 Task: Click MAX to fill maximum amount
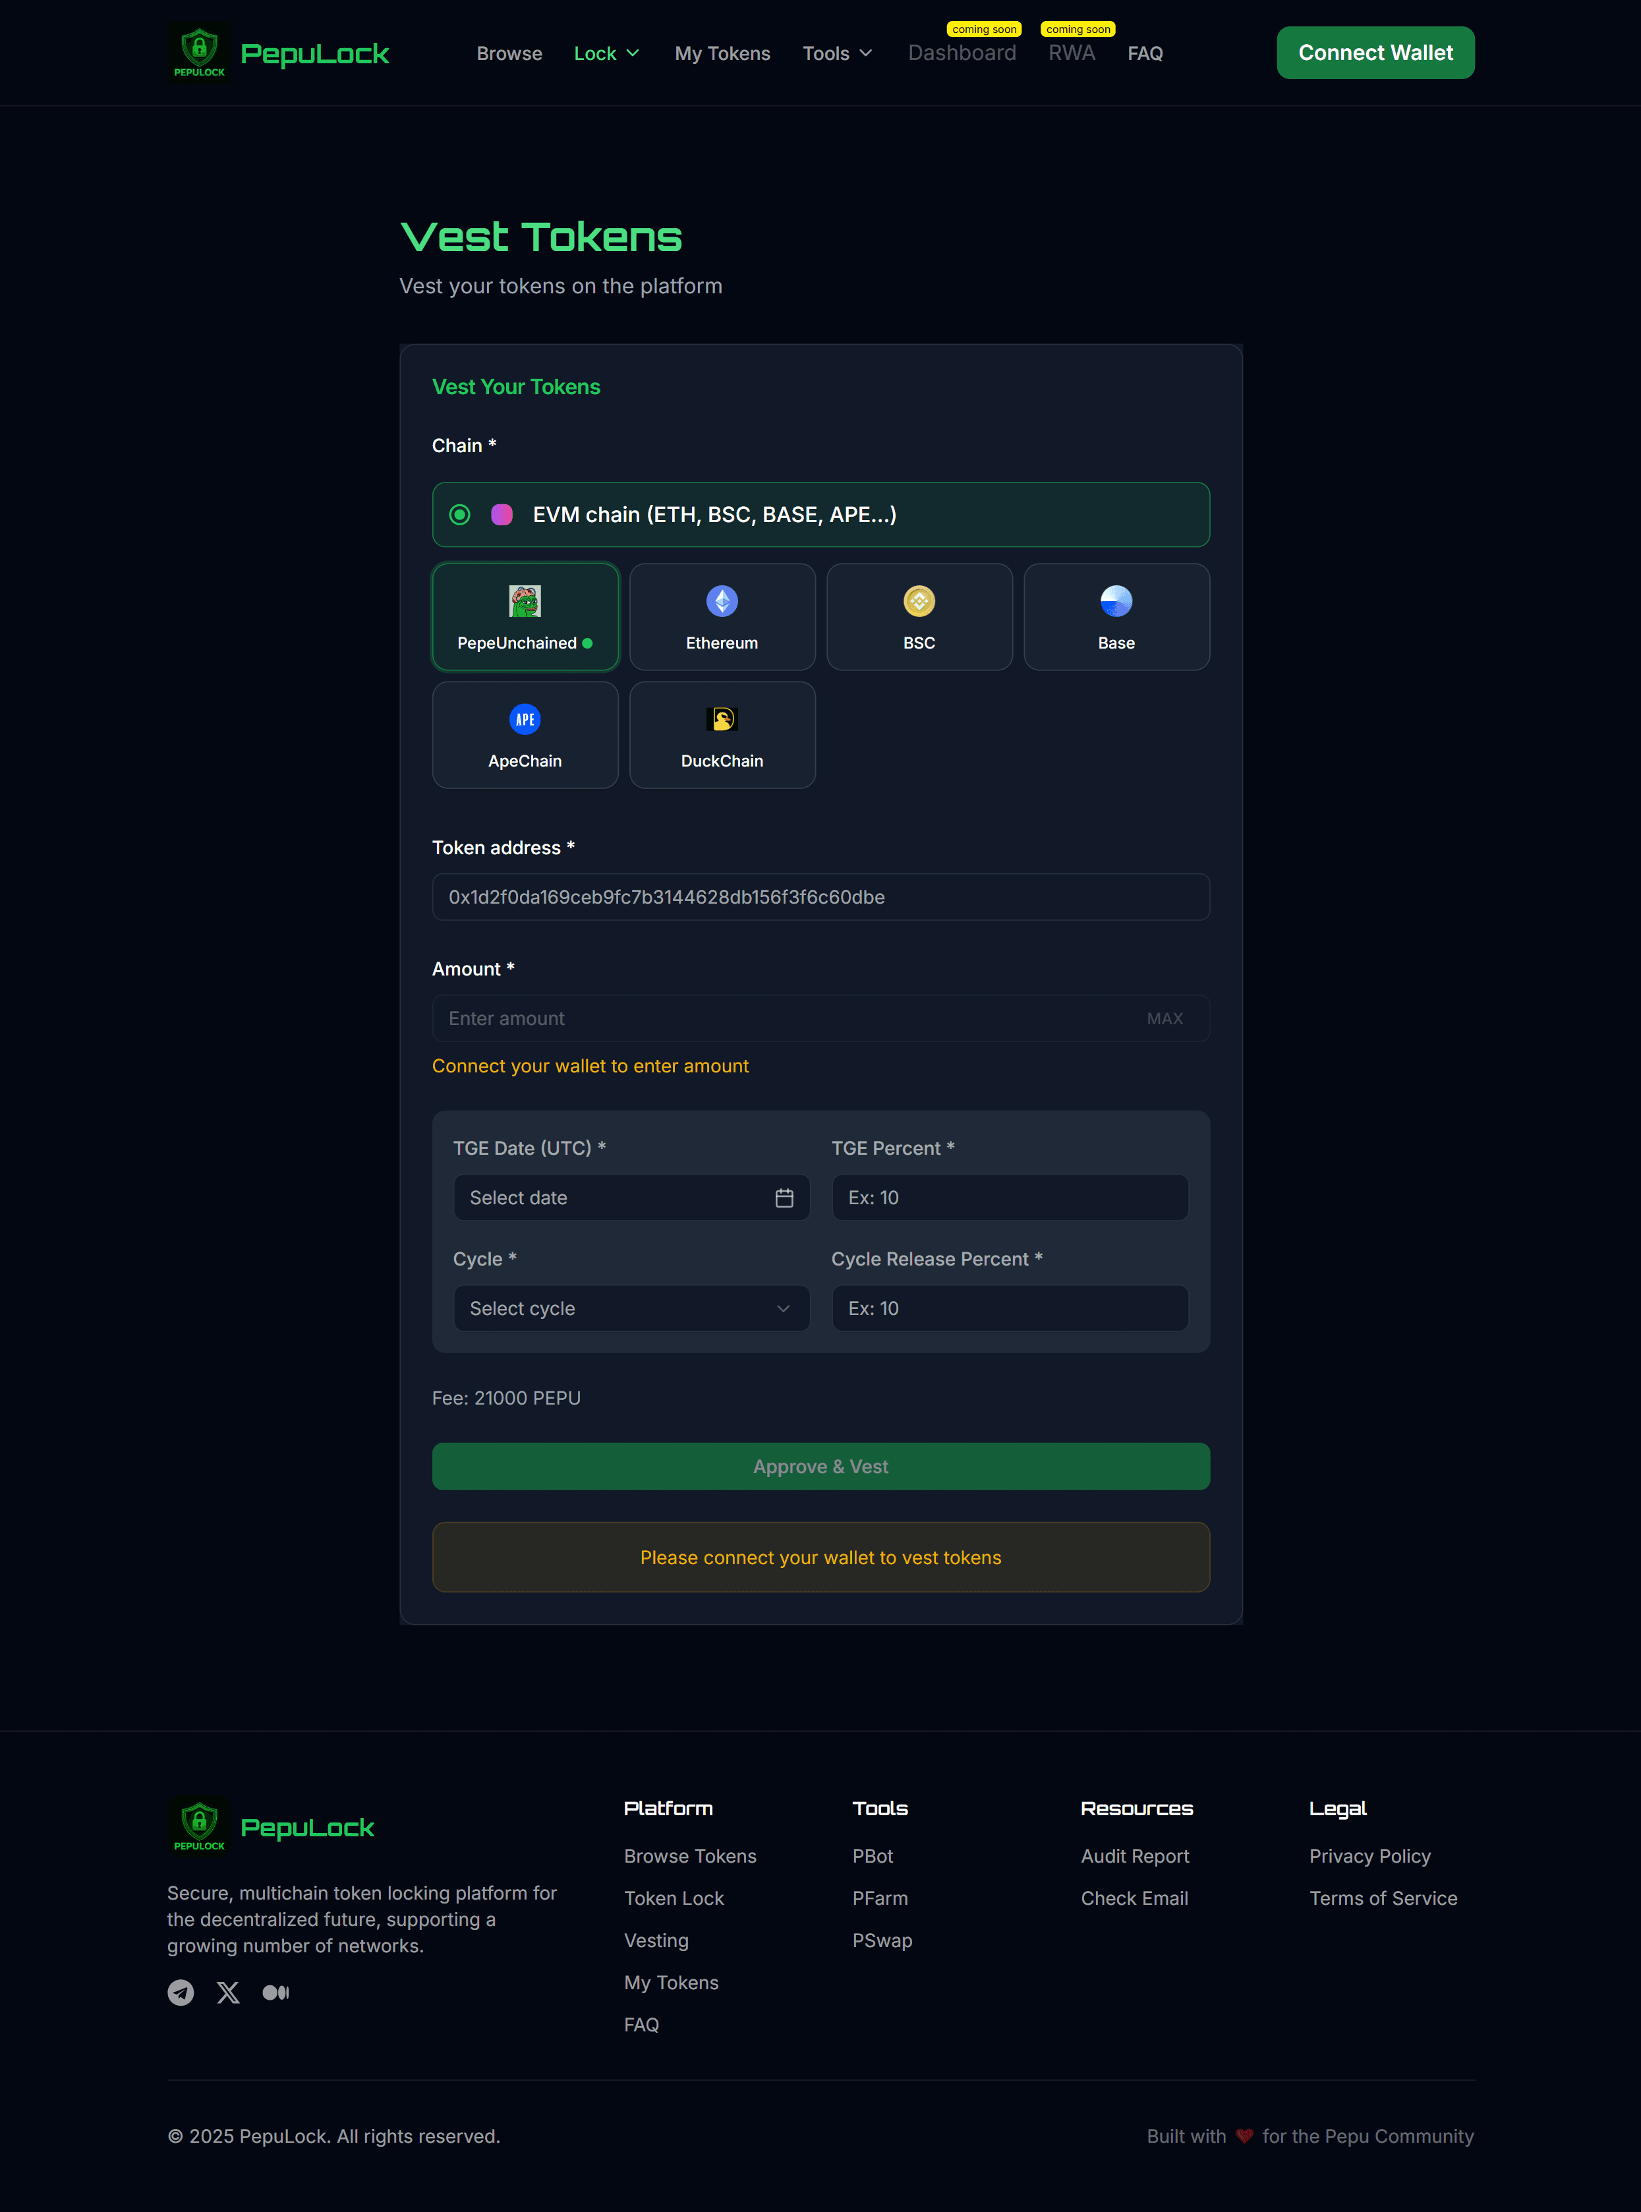(x=1165, y=1018)
